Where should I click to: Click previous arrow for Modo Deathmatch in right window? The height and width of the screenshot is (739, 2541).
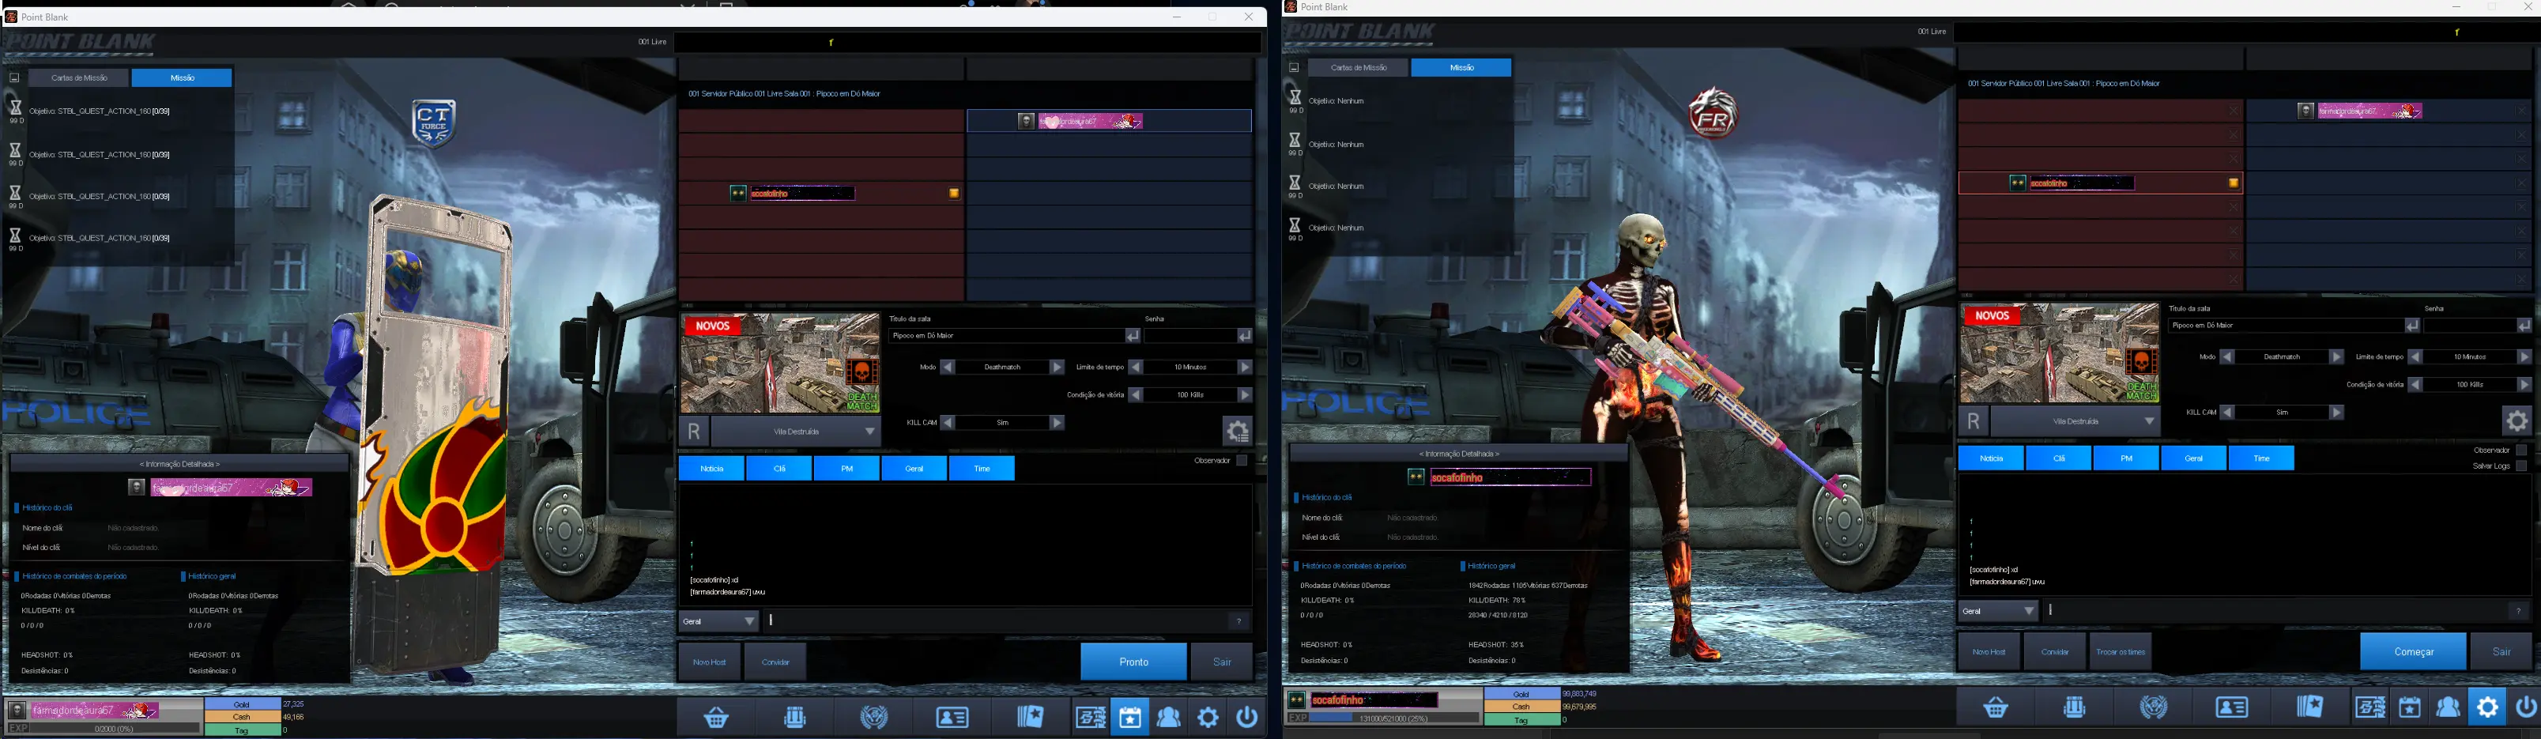[2226, 357]
